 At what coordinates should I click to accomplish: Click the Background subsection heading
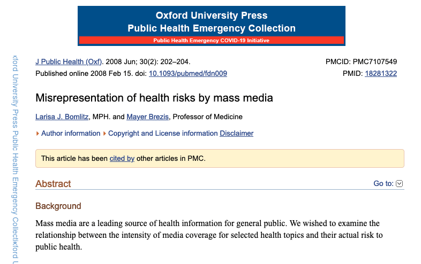pos(58,206)
